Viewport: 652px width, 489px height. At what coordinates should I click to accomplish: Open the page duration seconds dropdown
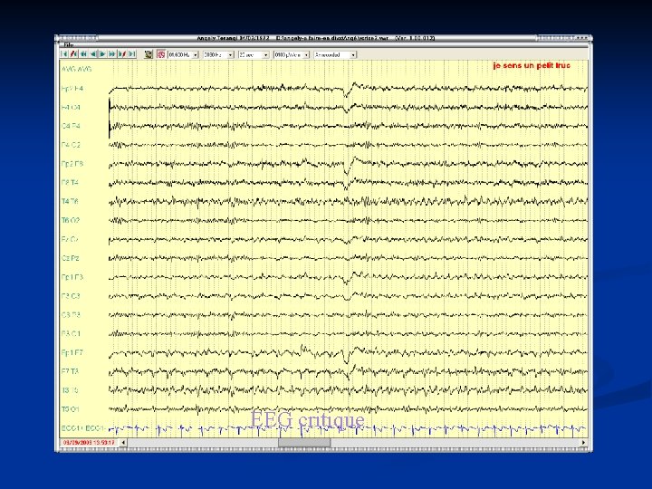click(x=254, y=55)
